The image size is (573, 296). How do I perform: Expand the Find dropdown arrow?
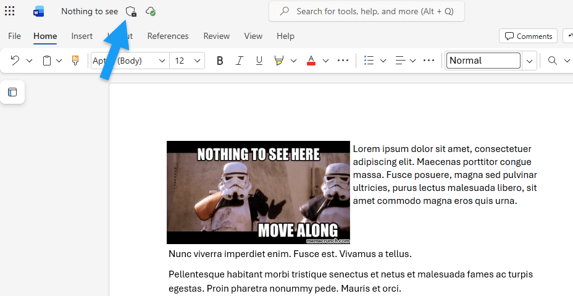coord(567,61)
